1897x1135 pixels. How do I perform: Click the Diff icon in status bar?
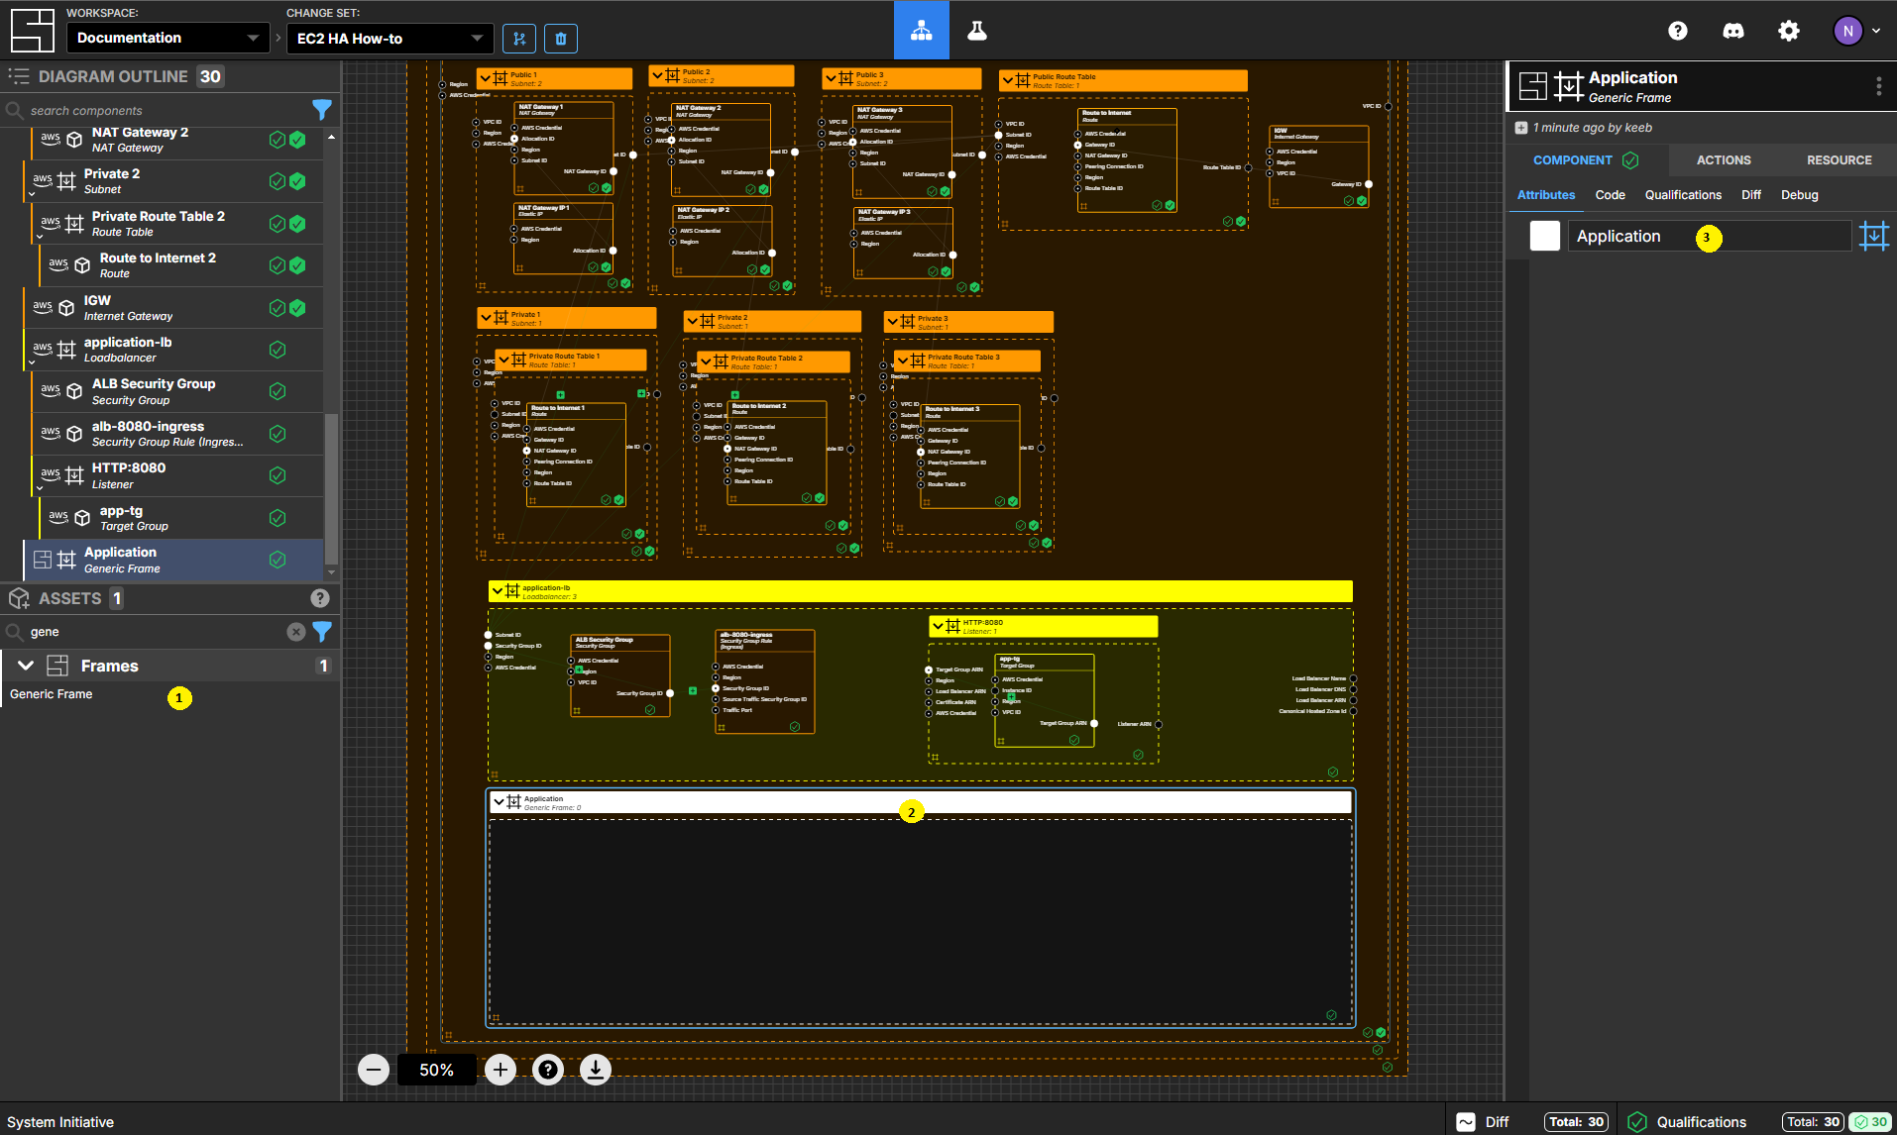pyautogui.click(x=1466, y=1122)
